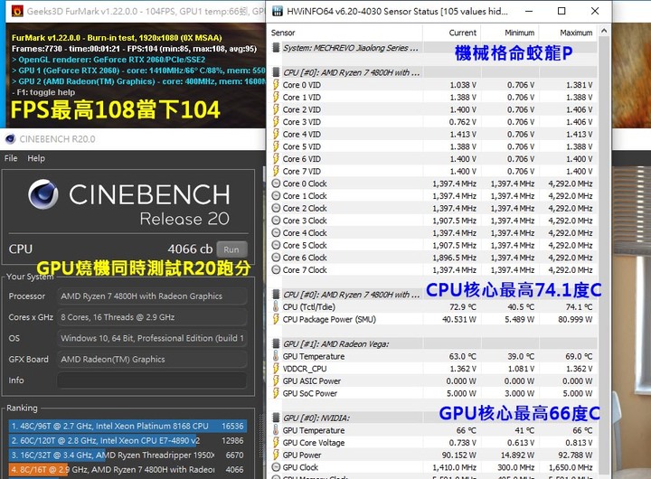The image size is (651, 479).
Task: Click the lightning icon beside Core 2 VID
Action: [276, 109]
